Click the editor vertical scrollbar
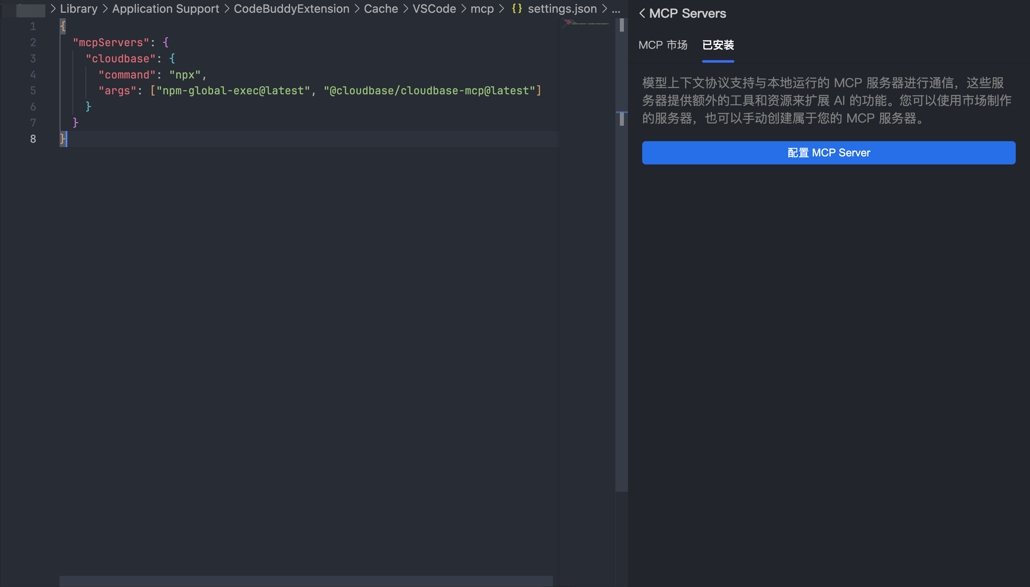Screen dimensions: 1030x587 click(622, 254)
